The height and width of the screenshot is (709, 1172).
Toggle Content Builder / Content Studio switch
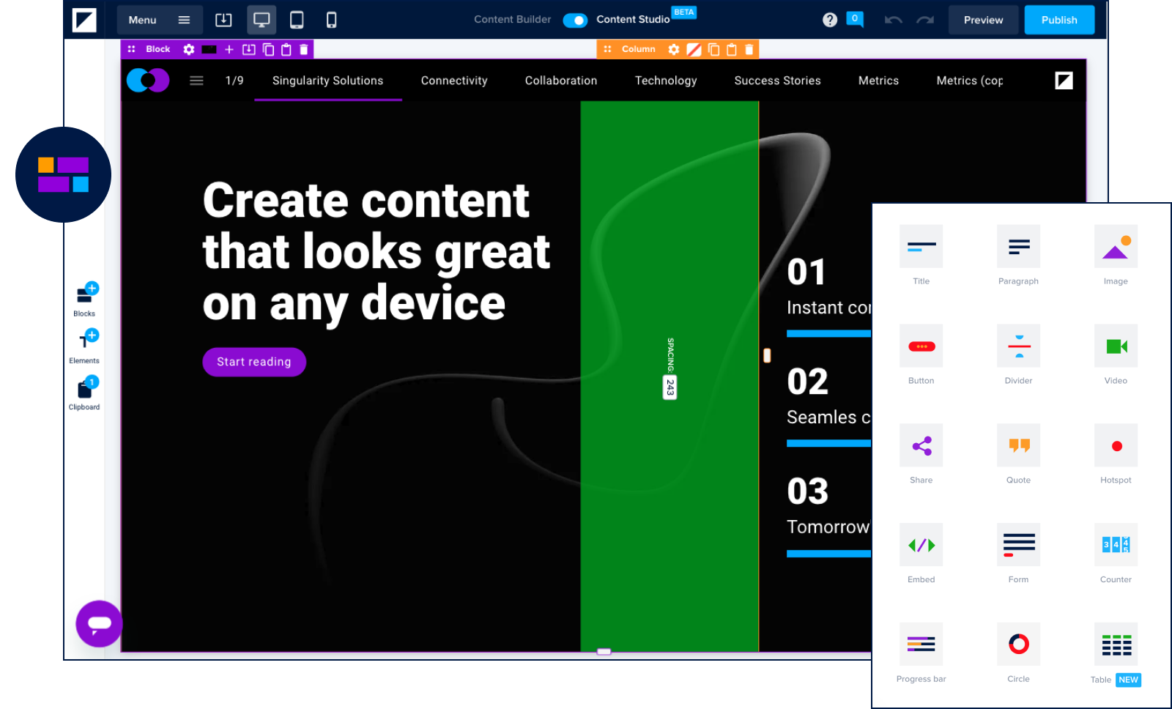coord(575,20)
